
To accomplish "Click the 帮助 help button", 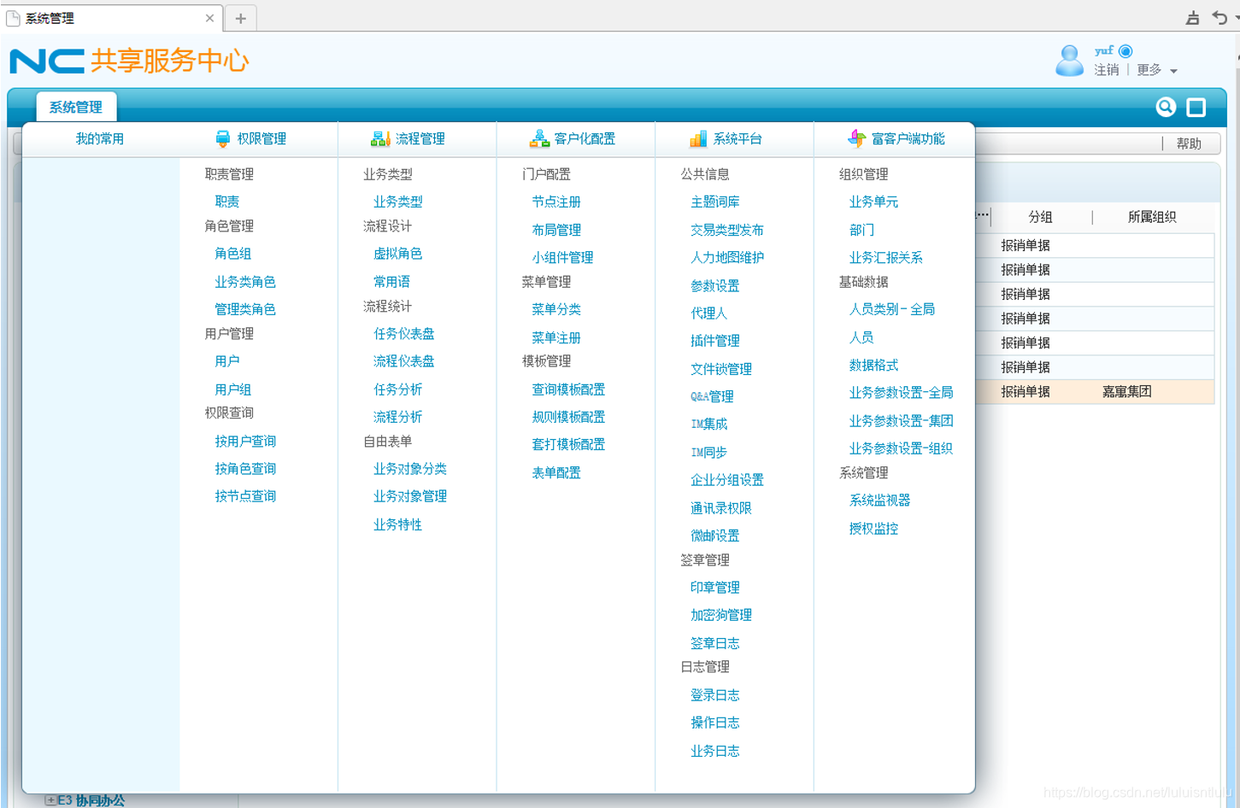I will (1189, 143).
